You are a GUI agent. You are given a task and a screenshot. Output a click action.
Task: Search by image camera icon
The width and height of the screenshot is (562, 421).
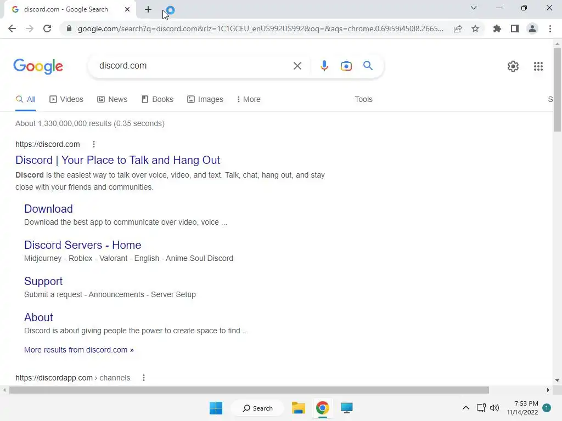point(346,66)
